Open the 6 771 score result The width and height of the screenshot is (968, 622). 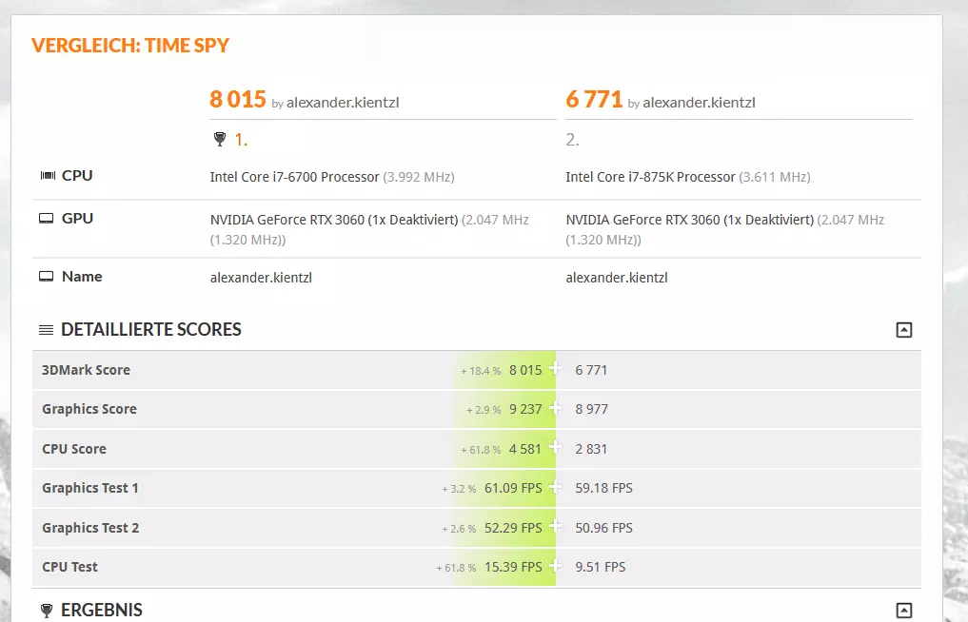(594, 99)
